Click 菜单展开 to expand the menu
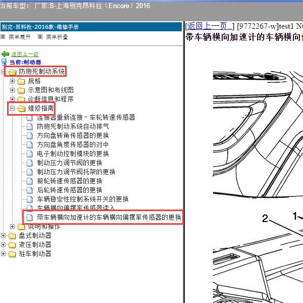The width and height of the screenshot is (303, 303). [20, 37]
